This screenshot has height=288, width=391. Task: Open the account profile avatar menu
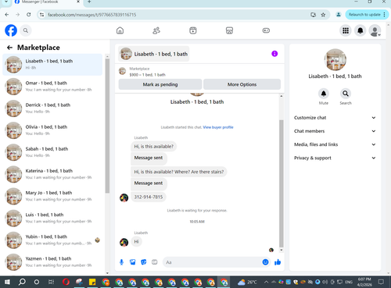coord(375,30)
